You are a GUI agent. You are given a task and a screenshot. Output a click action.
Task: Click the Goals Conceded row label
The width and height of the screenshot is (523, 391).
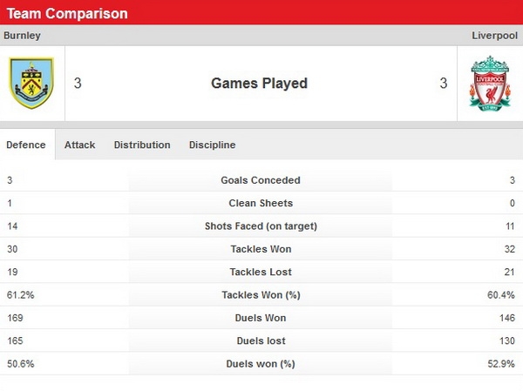pos(260,180)
